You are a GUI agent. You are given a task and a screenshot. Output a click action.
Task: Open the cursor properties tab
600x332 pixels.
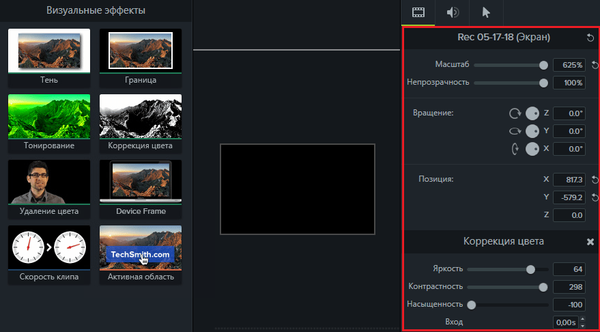[486, 12]
